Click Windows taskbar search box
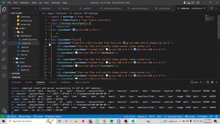Screen dimensions: 220x124 [31, 121]
